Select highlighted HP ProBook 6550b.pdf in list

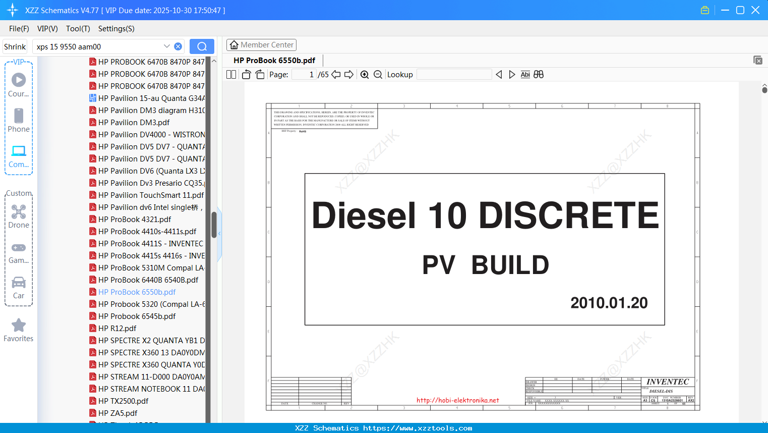(133, 292)
